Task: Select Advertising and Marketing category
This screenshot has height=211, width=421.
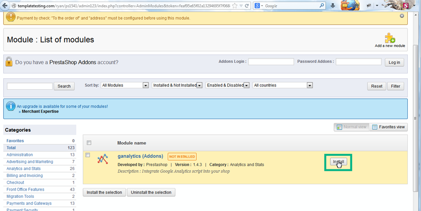Action: tap(30, 162)
